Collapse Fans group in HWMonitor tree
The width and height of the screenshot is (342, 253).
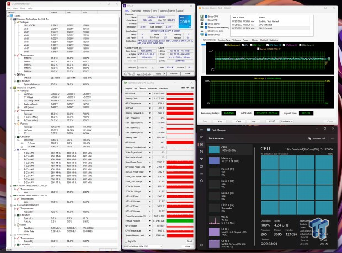(14, 74)
